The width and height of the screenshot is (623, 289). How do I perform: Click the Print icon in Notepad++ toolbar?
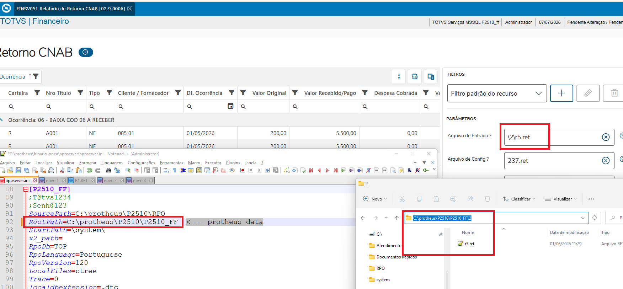click(51, 170)
